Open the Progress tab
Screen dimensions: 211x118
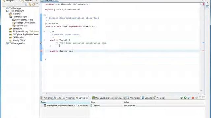159,98
